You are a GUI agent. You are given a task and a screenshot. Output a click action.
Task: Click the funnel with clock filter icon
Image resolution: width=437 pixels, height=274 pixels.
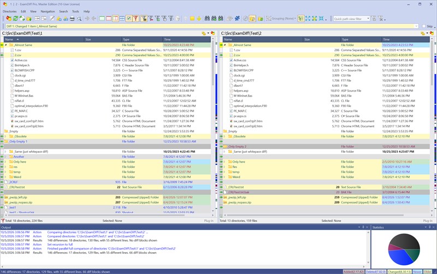pyautogui.click(x=164, y=19)
